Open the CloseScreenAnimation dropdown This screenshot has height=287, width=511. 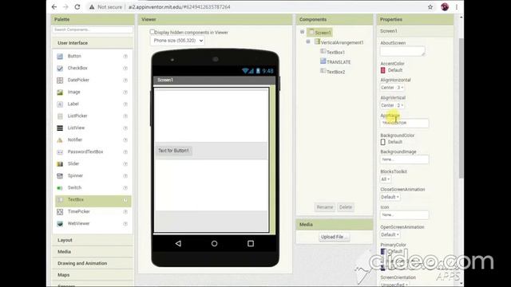390,197
